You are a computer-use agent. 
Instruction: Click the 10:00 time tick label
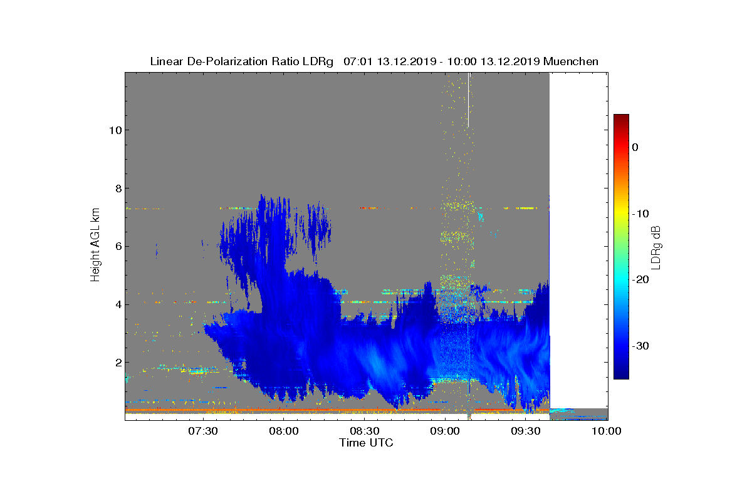tap(607, 431)
